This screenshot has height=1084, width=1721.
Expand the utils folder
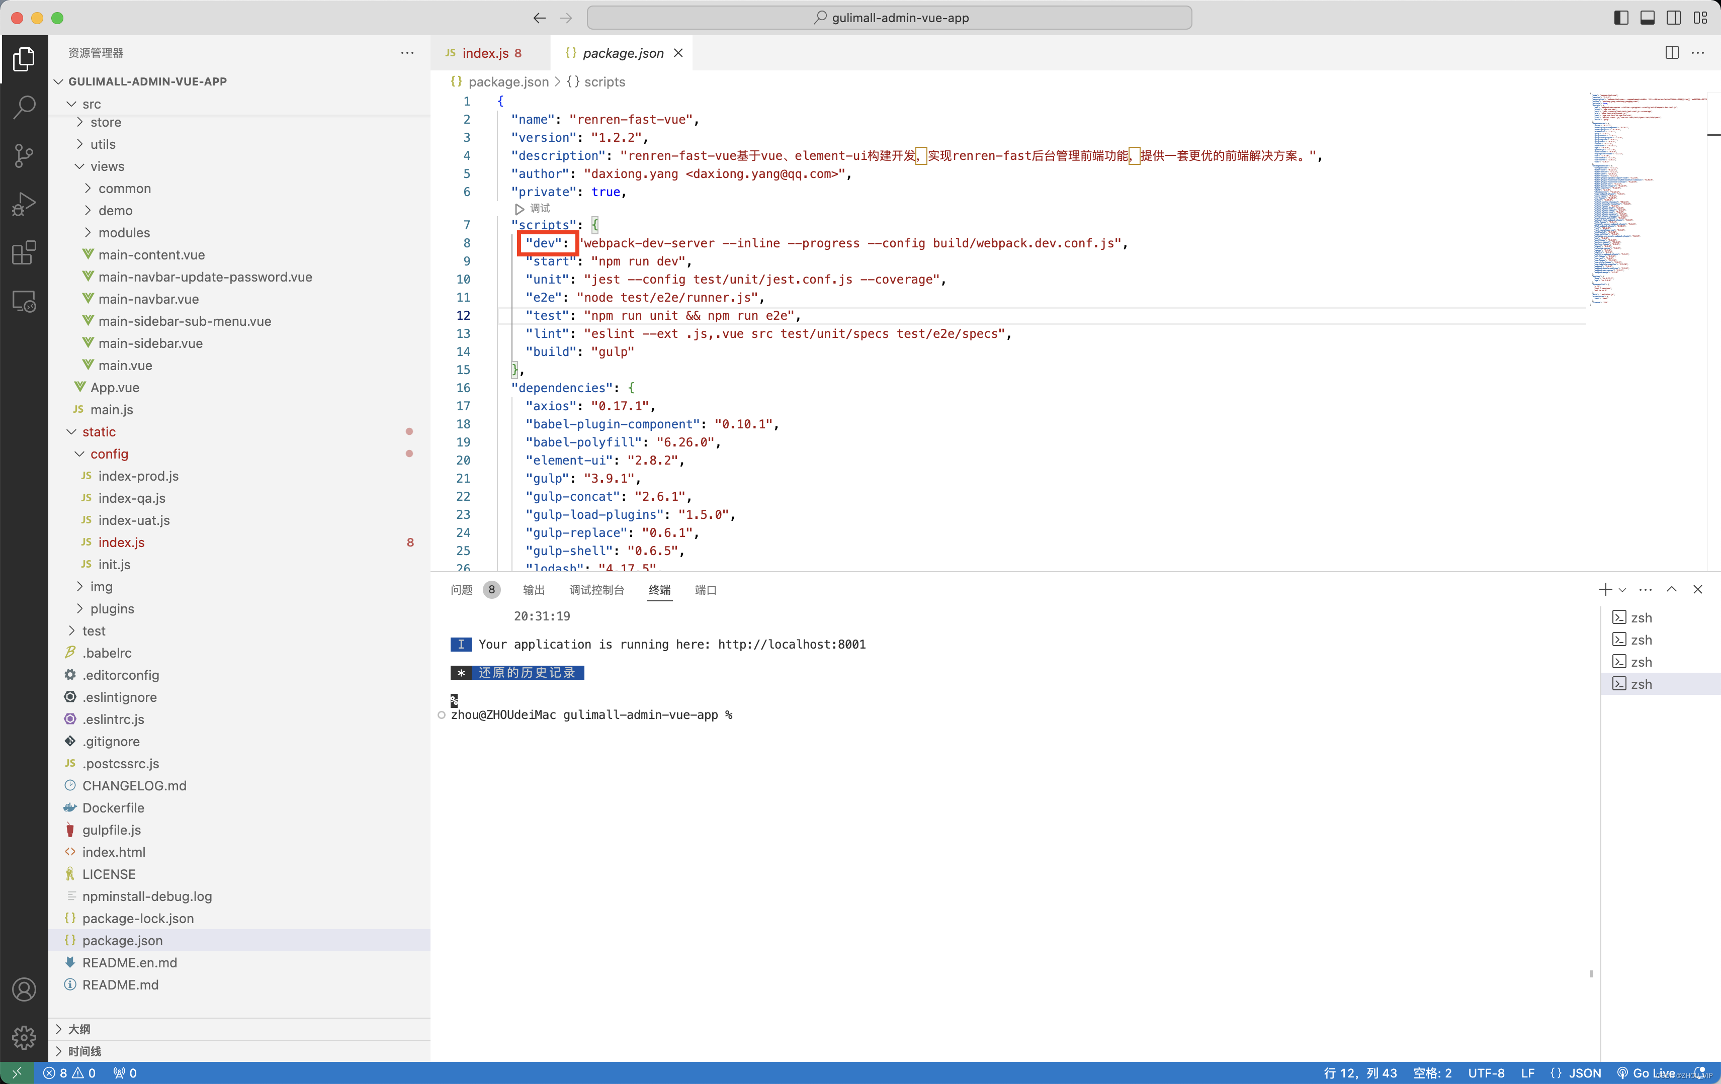click(239, 144)
